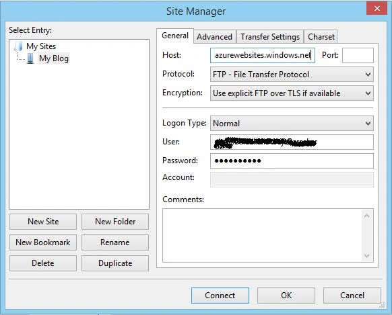Click the Comments scrollbar down arrow
This screenshot has width=392, height=315.
[367, 256]
